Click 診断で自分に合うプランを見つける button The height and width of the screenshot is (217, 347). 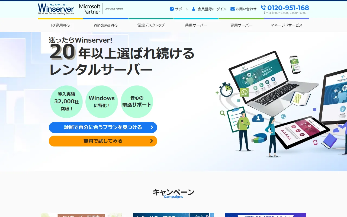click(103, 127)
